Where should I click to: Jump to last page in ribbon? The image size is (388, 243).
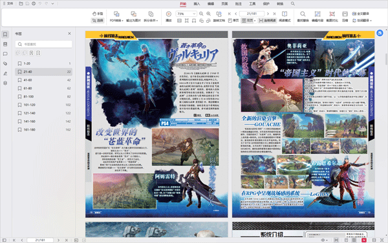pyautogui.click(x=274, y=14)
